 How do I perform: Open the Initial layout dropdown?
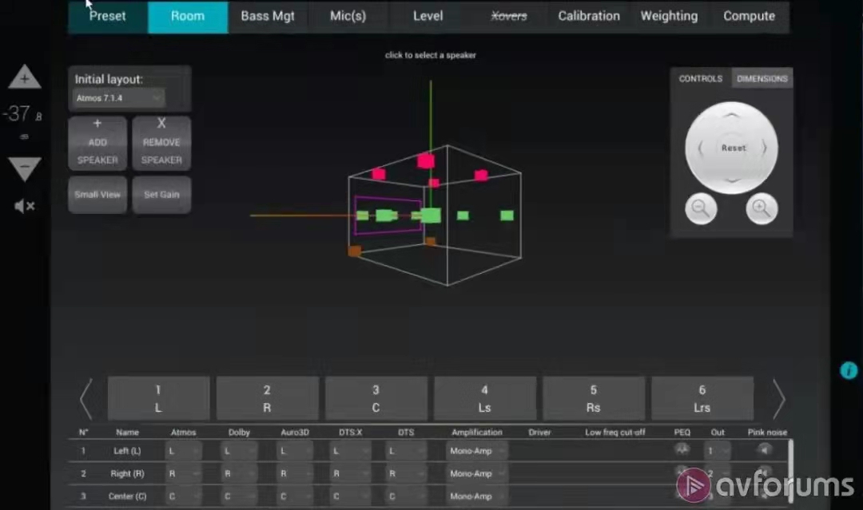click(118, 98)
